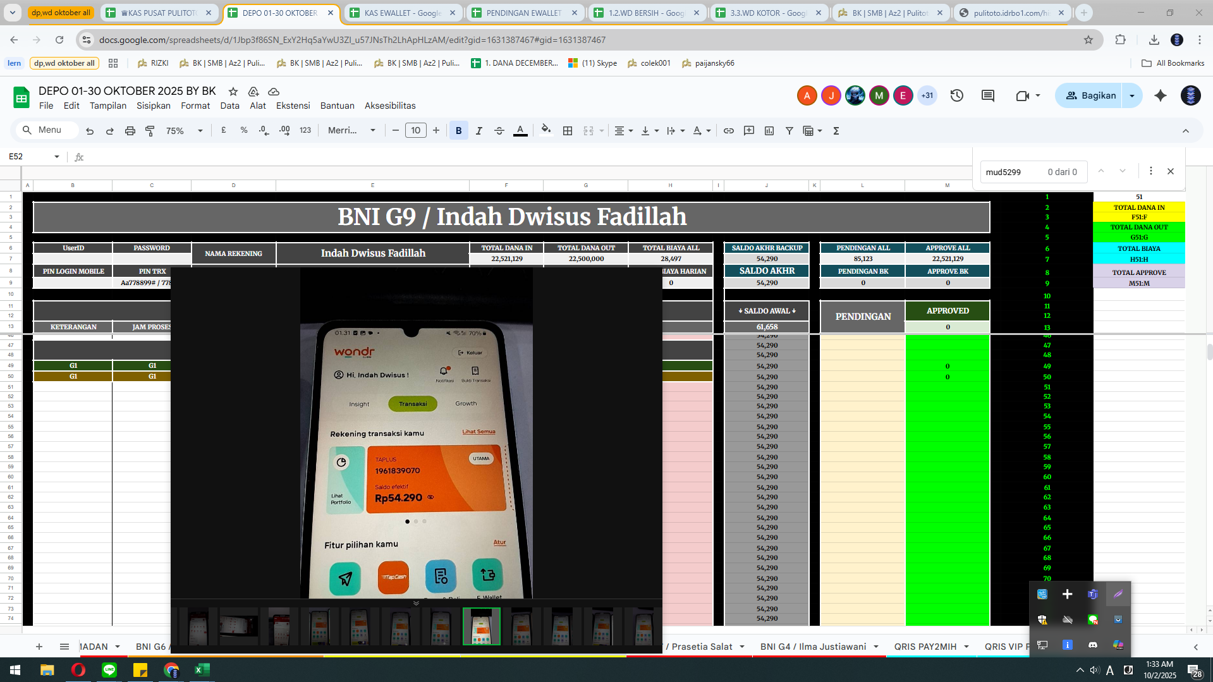Click the Name box cell reference
Screen dimensions: 1213x682
pos(34,157)
